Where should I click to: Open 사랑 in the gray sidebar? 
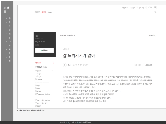click(10, 51)
